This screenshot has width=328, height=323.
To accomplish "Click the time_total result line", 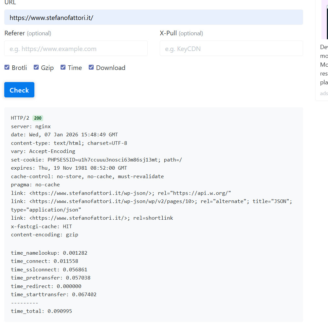I will pos(42,311).
